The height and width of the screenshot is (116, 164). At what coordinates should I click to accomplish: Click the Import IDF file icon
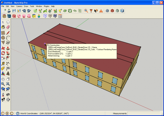coord(24,11)
